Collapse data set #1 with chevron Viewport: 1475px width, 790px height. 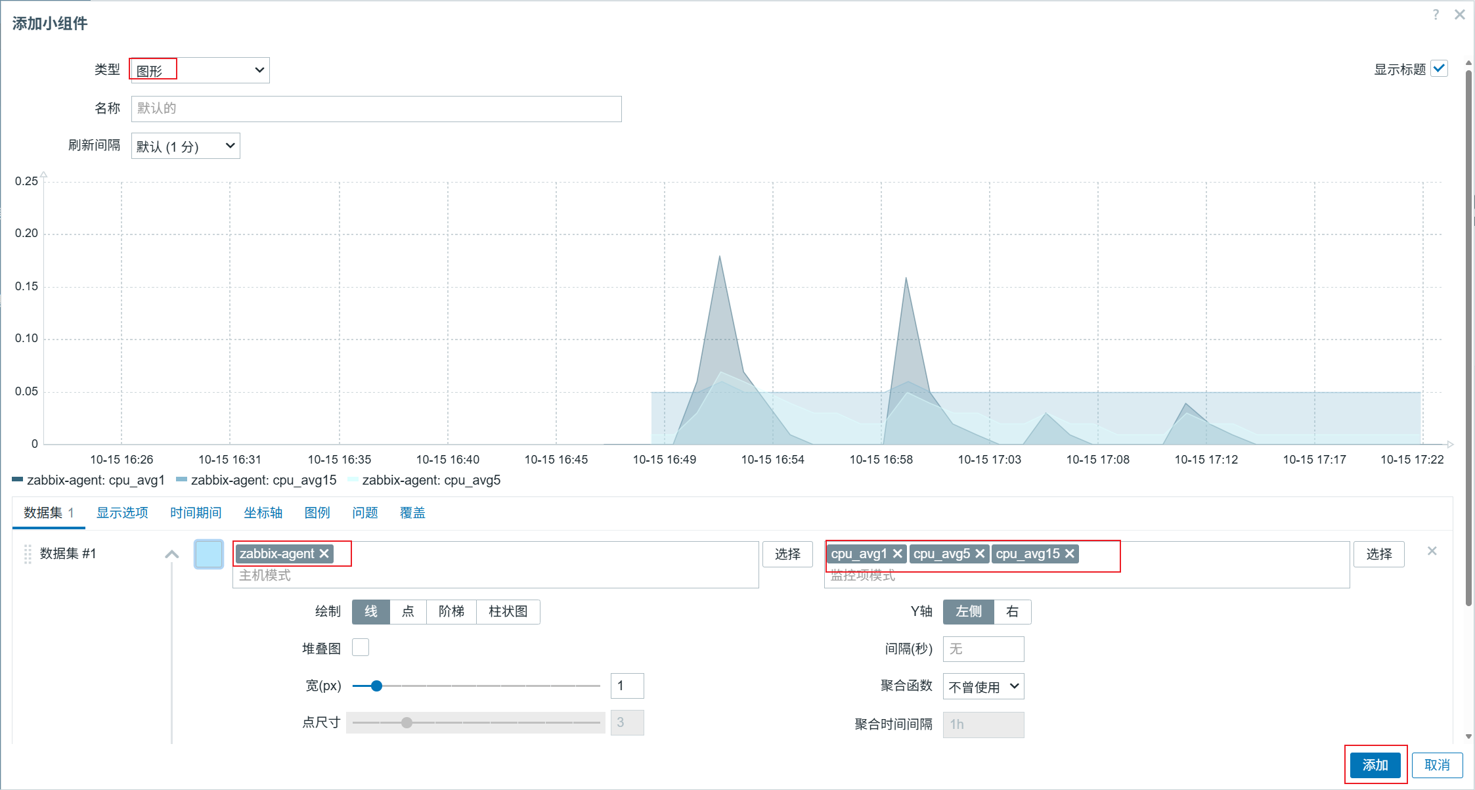click(x=172, y=554)
